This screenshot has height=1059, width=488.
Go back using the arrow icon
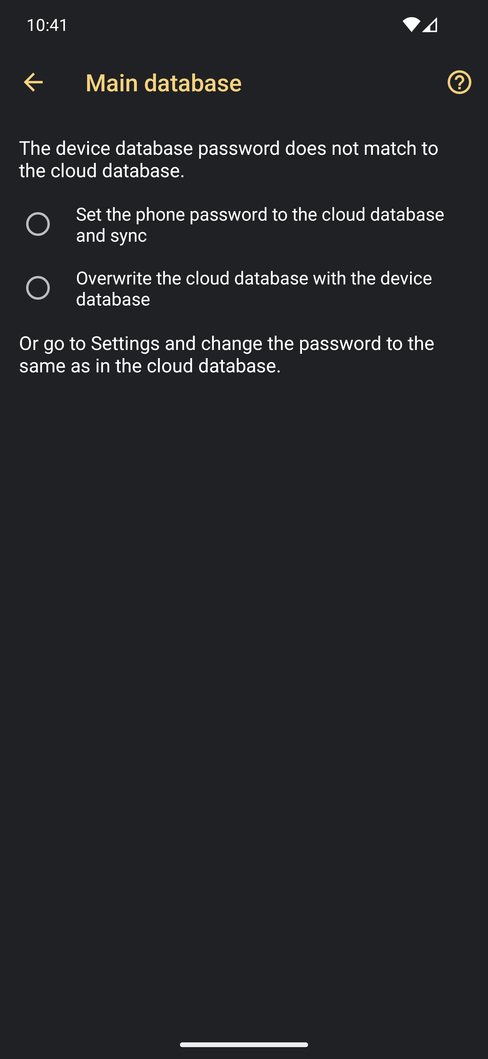pyautogui.click(x=33, y=82)
